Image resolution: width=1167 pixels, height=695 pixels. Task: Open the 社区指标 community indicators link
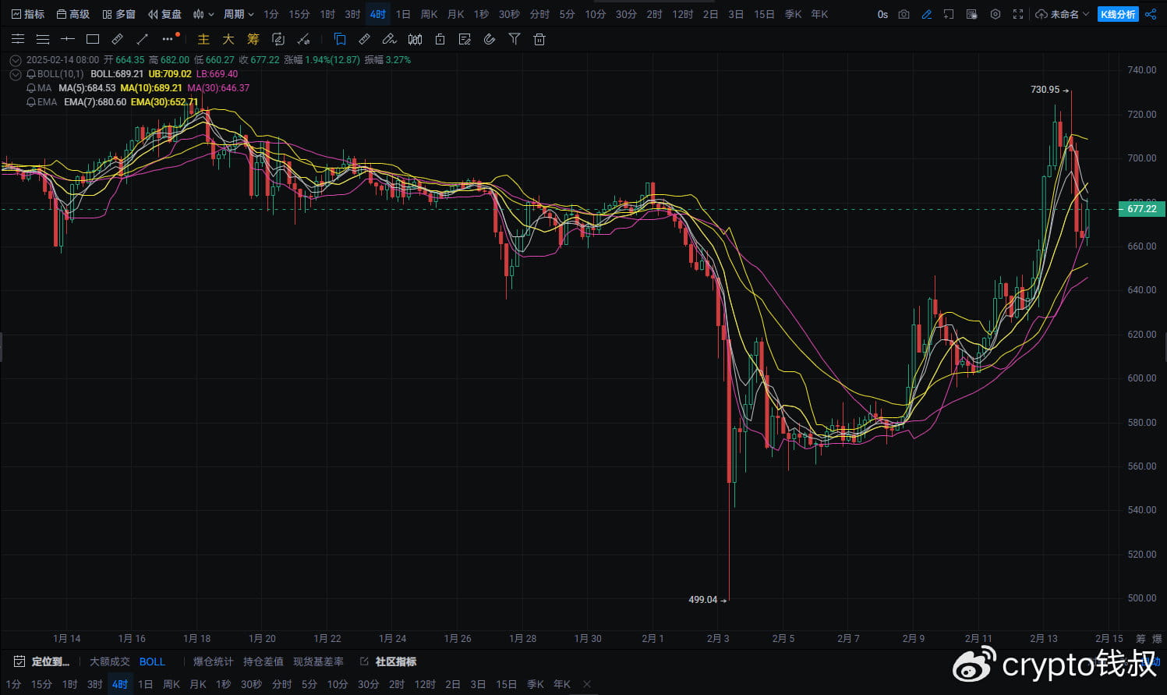(x=395, y=661)
